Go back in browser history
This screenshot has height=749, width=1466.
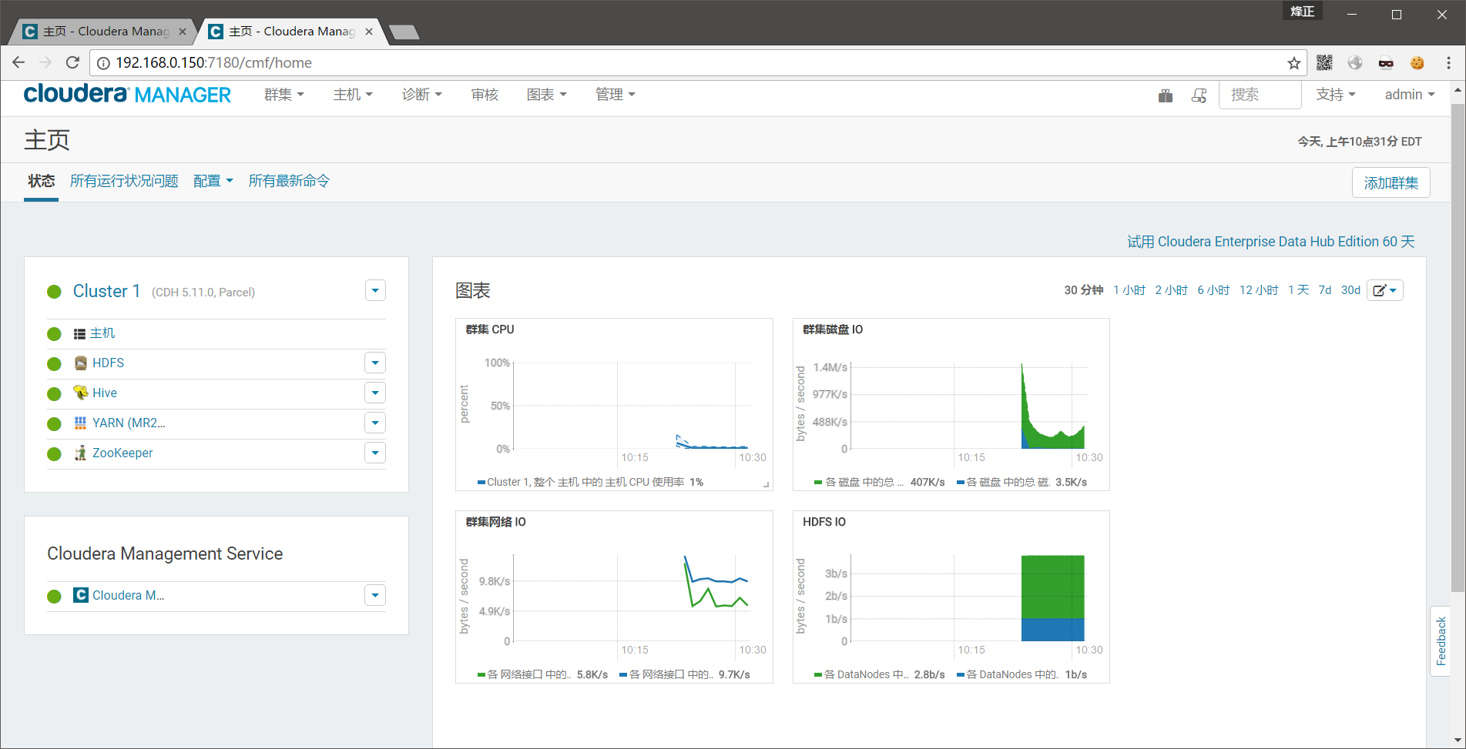[x=18, y=62]
